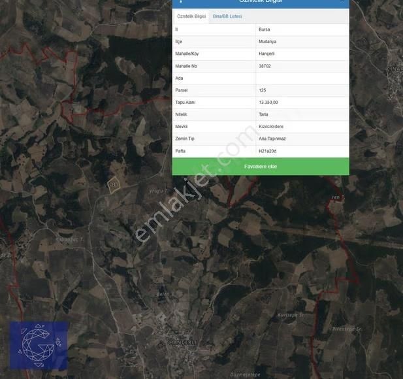The image size is (403, 379).
Task: Select the Nitelik value Tarla
Action: 263,114
